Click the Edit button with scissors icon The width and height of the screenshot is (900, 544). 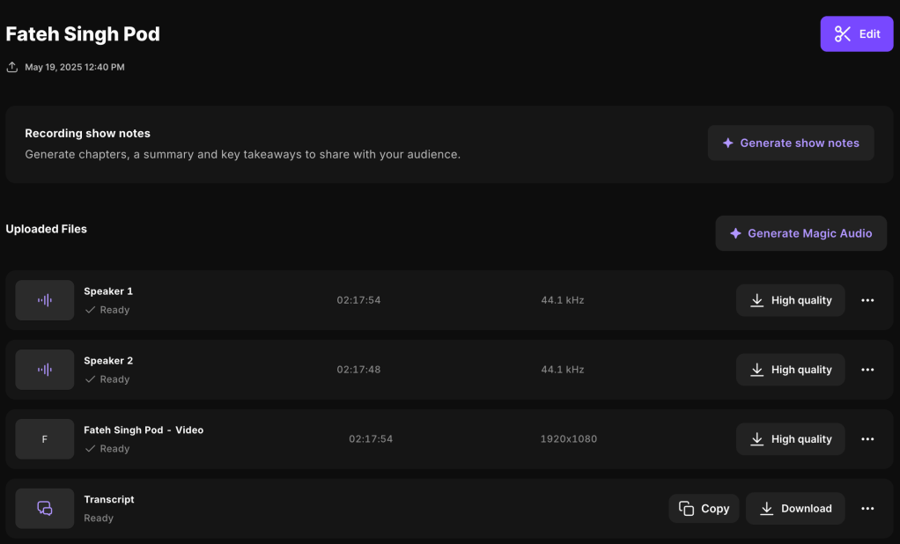[x=856, y=34]
